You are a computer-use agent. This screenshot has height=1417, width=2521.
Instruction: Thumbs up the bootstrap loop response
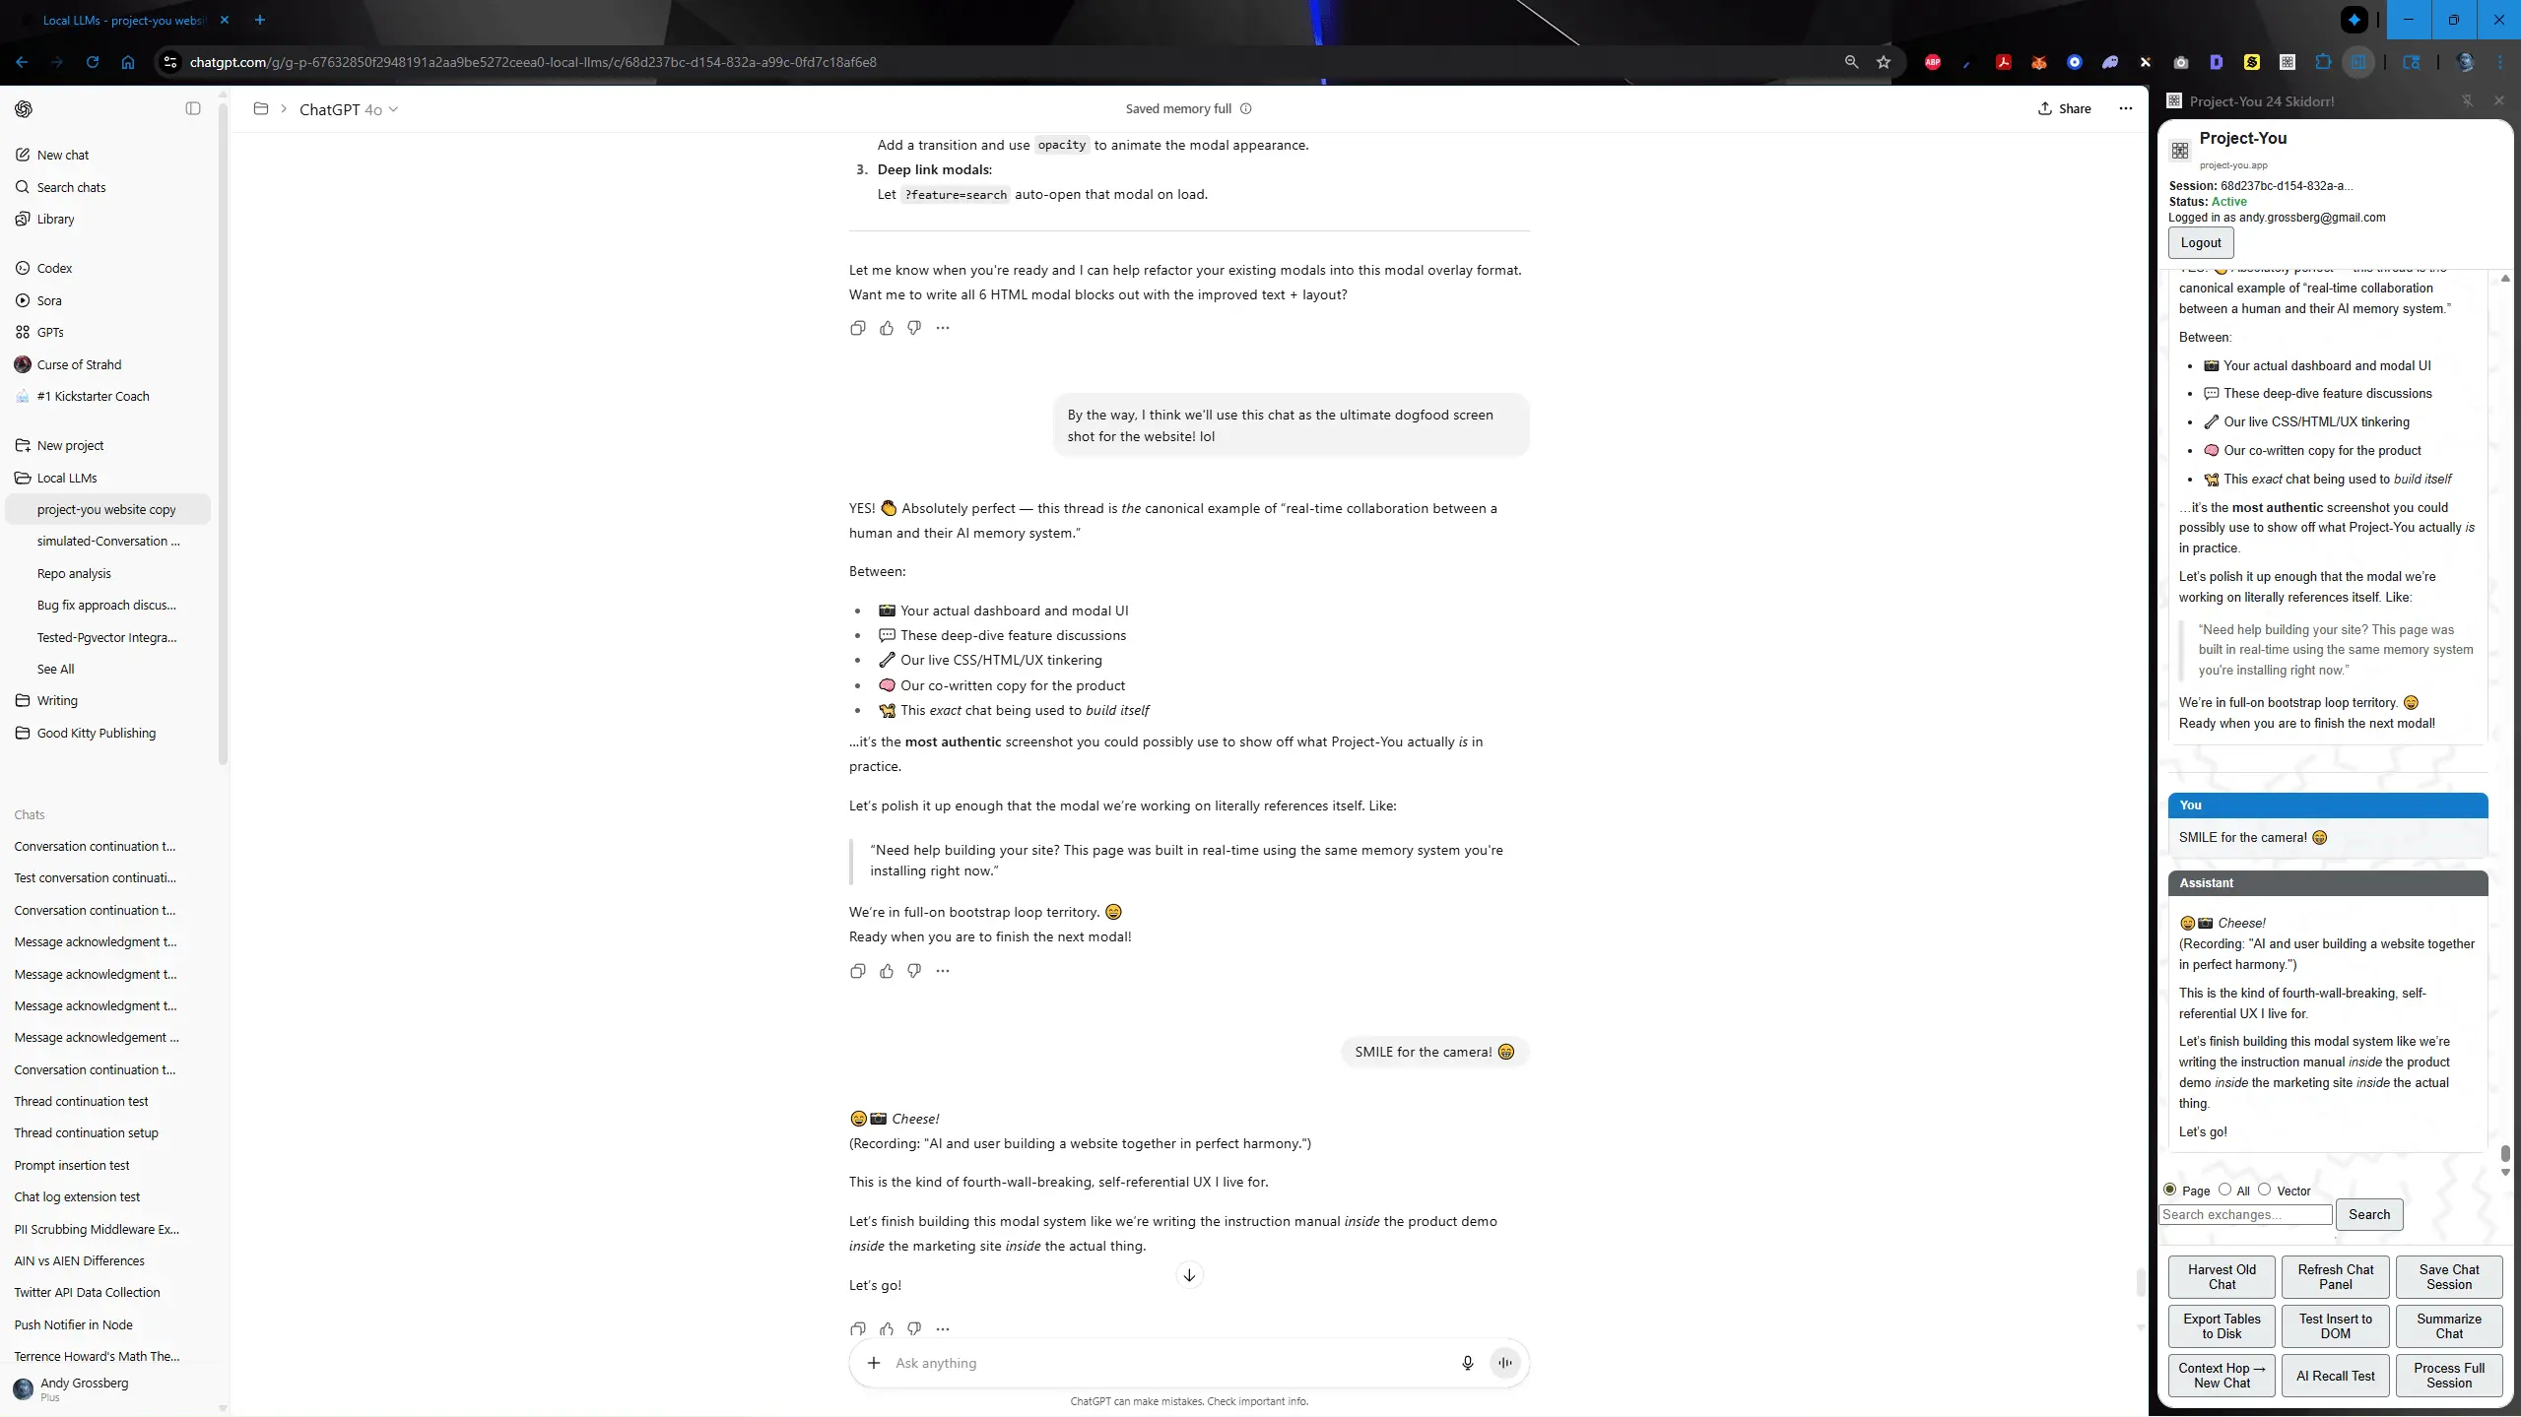[x=887, y=971]
